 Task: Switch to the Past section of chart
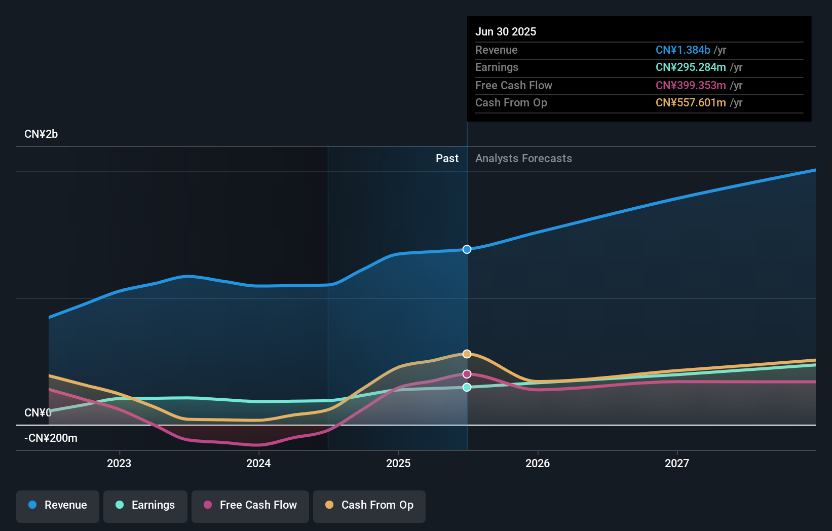click(x=447, y=158)
